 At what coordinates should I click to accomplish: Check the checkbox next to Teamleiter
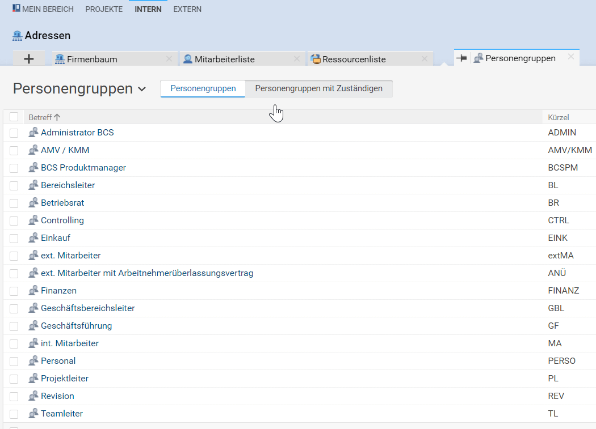(x=14, y=413)
